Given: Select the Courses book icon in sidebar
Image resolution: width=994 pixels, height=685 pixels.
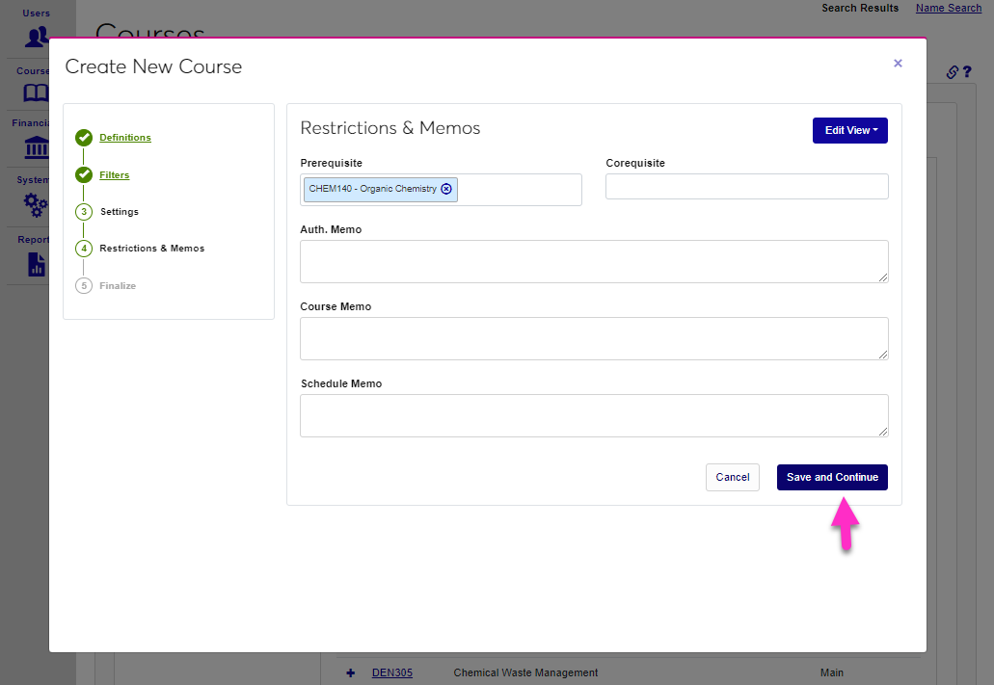Looking at the screenshot, I should point(35,92).
